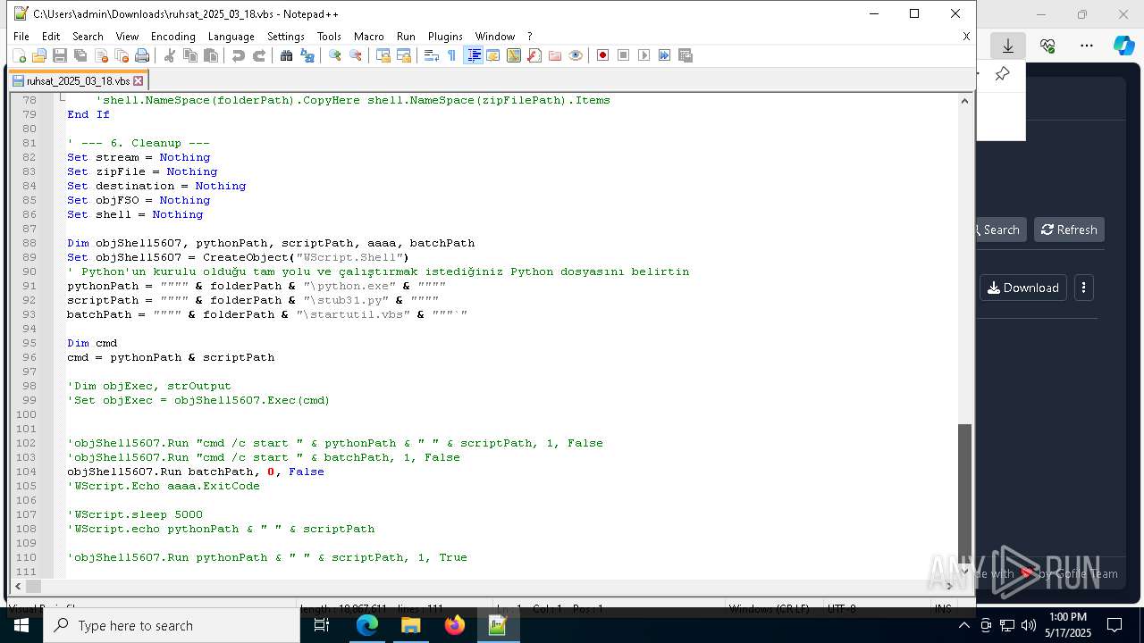The height and width of the screenshot is (643, 1144).
Task: Open the Macro menu
Action: click(x=368, y=37)
